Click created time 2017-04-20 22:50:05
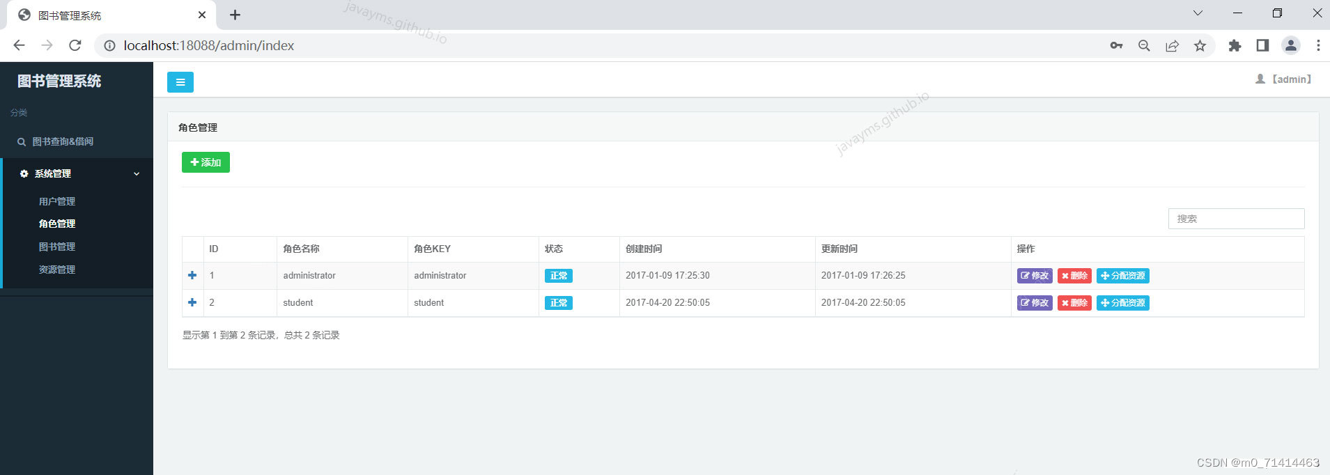 click(667, 302)
